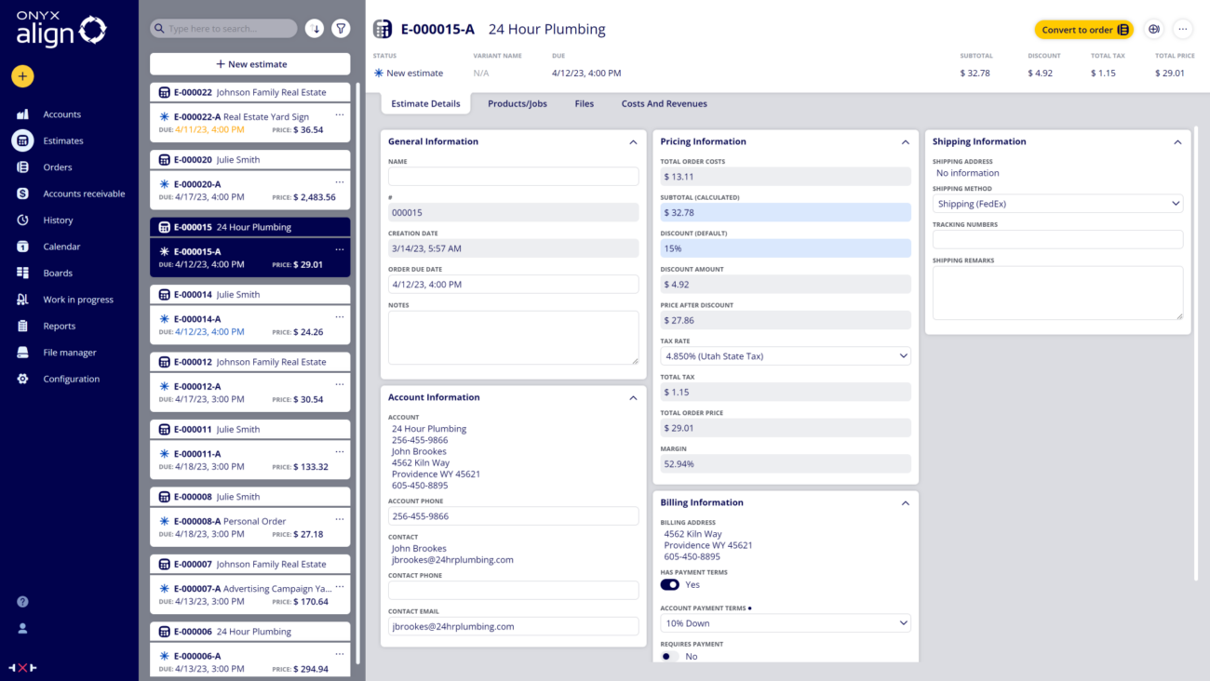This screenshot has width=1210, height=681.
Task: Switch to Costs And Revenues tab
Action: point(665,103)
